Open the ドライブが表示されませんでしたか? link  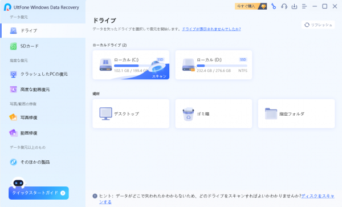(211, 29)
